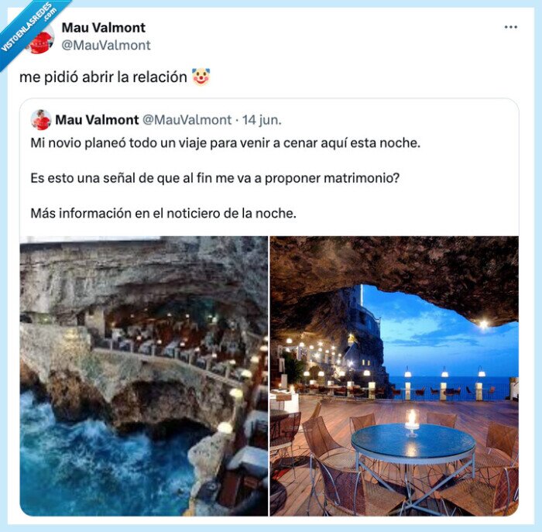Click Mau Valmont's main profile avatar
This screenshot has height=532, width=542.
[40, 37]
